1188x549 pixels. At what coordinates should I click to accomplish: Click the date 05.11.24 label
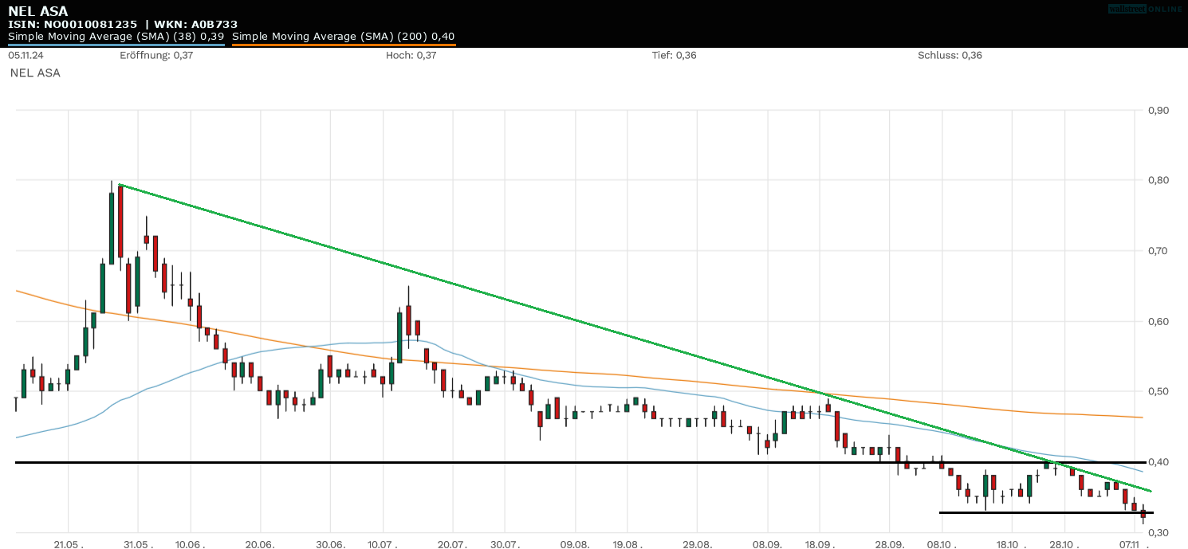pos(27,55)
